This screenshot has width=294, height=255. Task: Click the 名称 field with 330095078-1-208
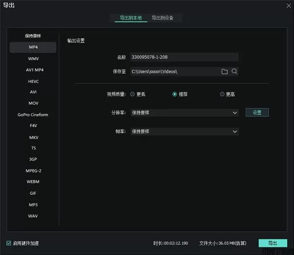[184, 57]
